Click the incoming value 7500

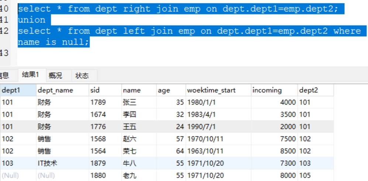tap(274, 139)
